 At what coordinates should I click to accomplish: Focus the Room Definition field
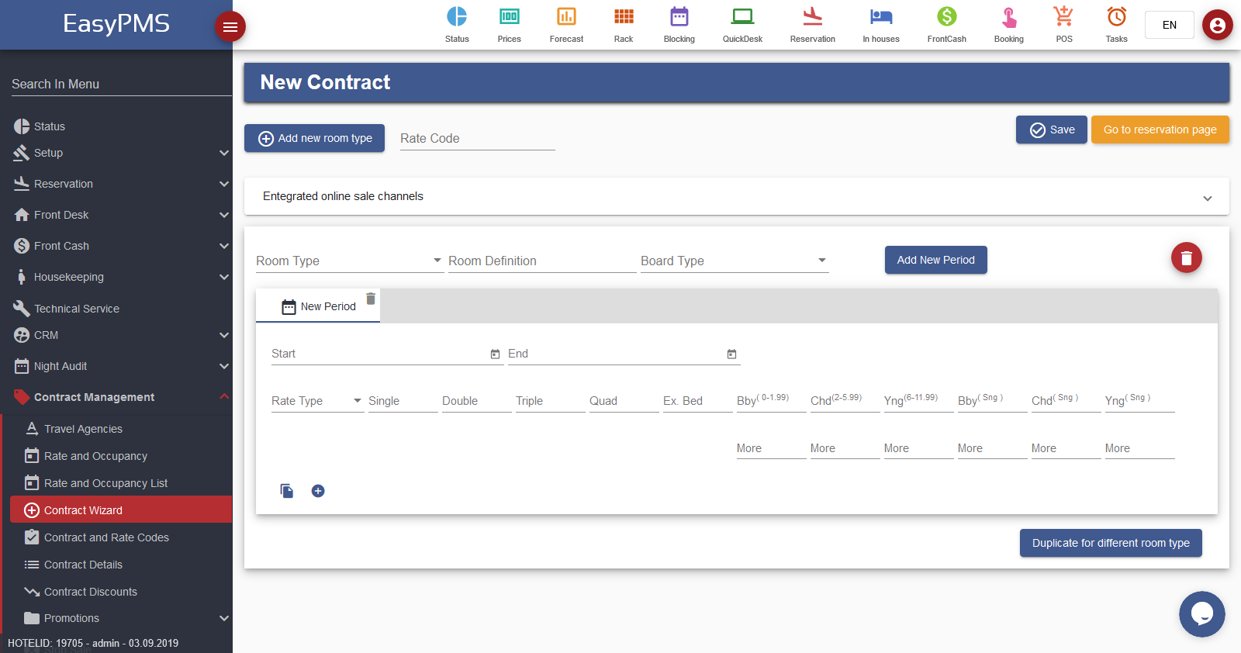point(542,261)
